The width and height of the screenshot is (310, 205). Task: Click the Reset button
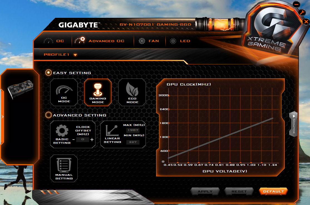coord(239,191)
